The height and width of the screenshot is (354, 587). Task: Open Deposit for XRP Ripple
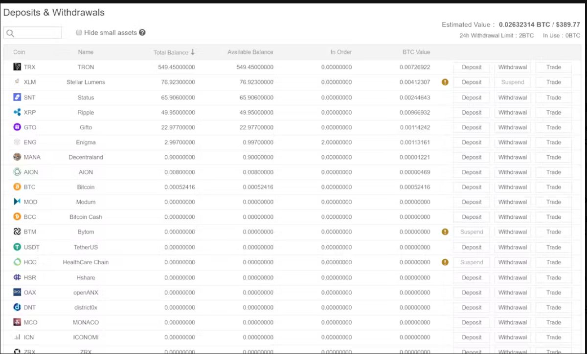(x=472, y=113)
